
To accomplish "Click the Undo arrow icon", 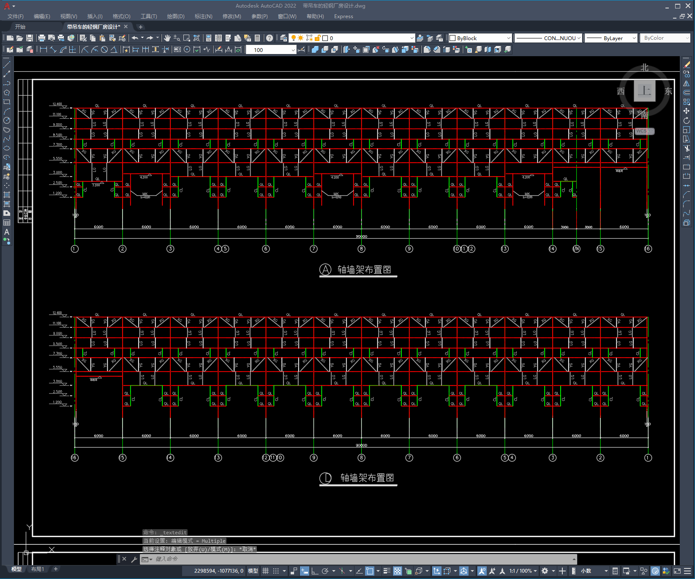I will click(135, 38).
